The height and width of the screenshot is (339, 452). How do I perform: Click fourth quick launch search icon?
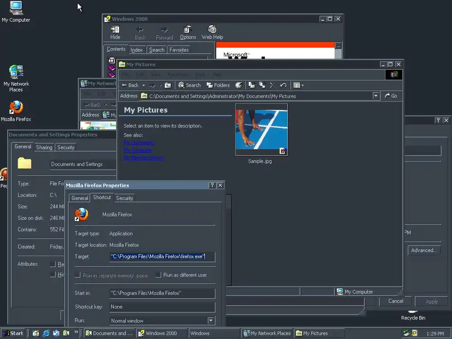(x=66, y=333)
